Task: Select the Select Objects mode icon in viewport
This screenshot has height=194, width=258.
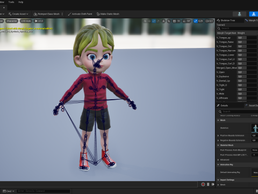Action: point(145,21)
